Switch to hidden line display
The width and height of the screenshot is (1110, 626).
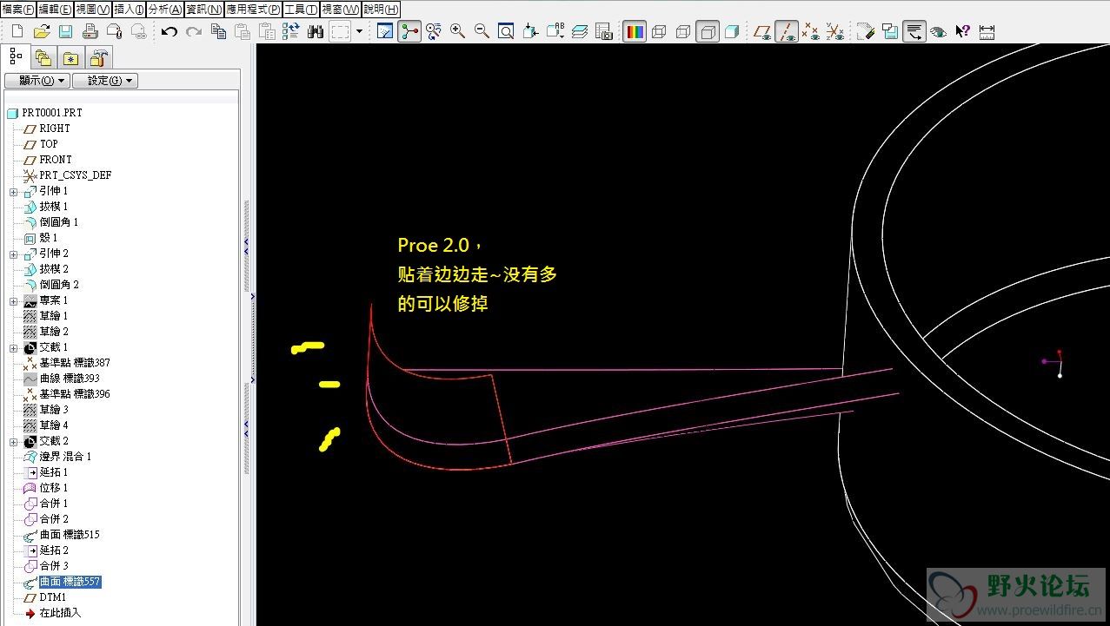click(x=683, y=31)
